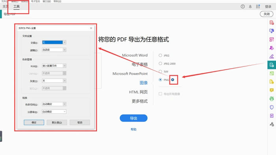Open the 文件 menu
This screenshot has height=155, width=276.
coord(4,1)
